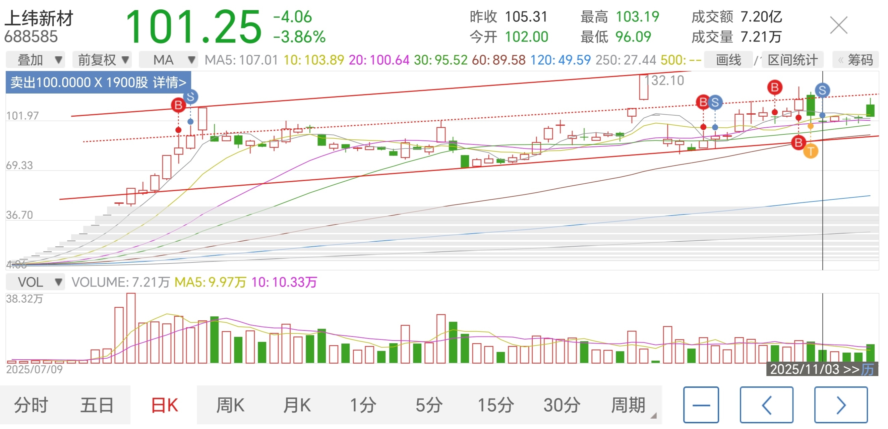Close the chart with X icon
Screen dimensions: 888x429
(x=838, y=25)
